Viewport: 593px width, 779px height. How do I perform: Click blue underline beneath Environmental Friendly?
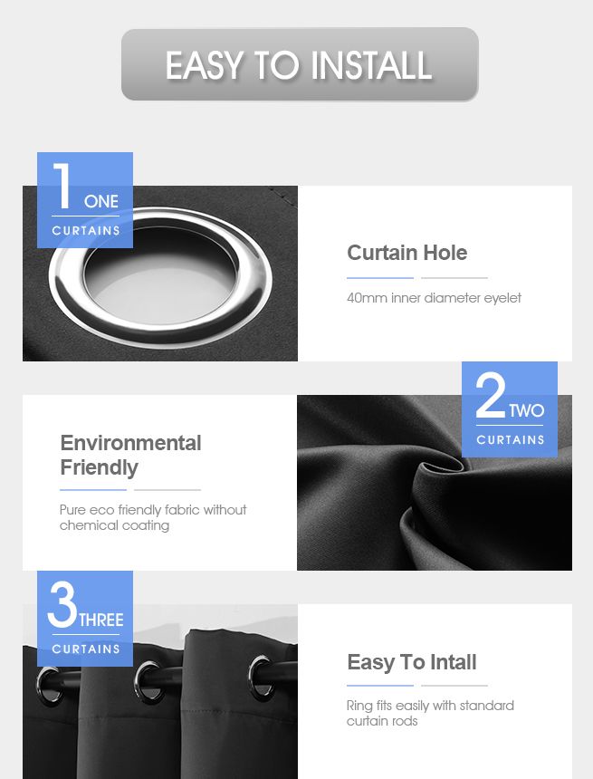coord(93,490)
